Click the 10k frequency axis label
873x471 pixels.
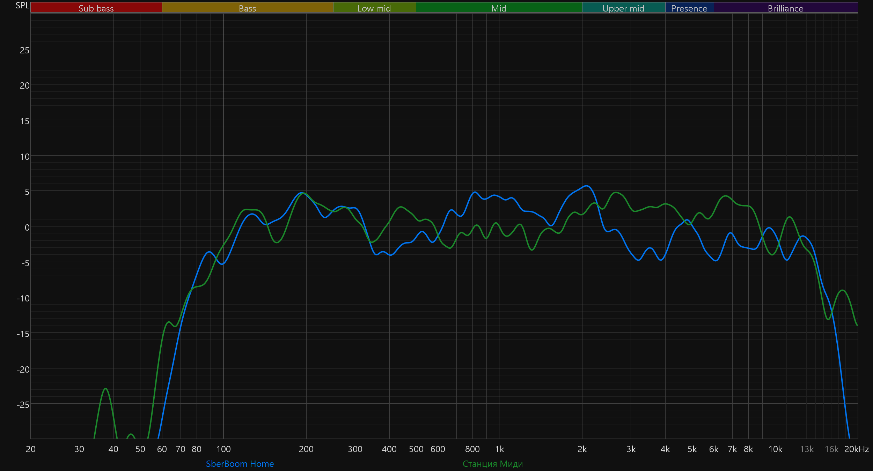coord(775,449)
